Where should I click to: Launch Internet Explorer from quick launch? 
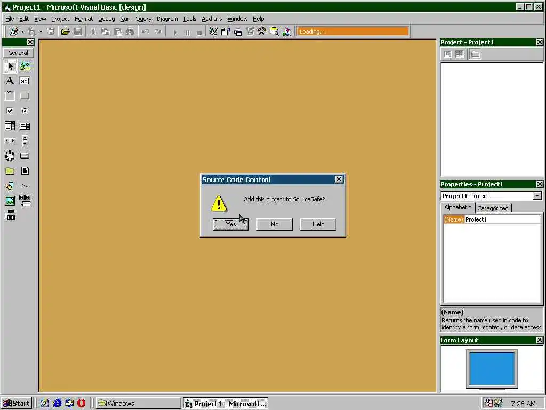pyautogui.click(x=57, y=404)
